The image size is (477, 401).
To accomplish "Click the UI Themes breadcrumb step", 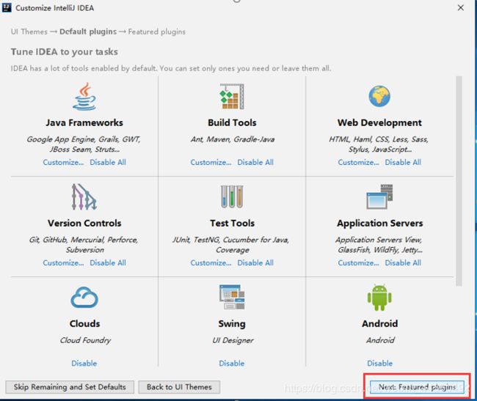I will tap(29, 32).
